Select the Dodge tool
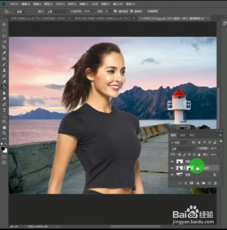Screen dimensions: 227x230 tap(4, 99)
